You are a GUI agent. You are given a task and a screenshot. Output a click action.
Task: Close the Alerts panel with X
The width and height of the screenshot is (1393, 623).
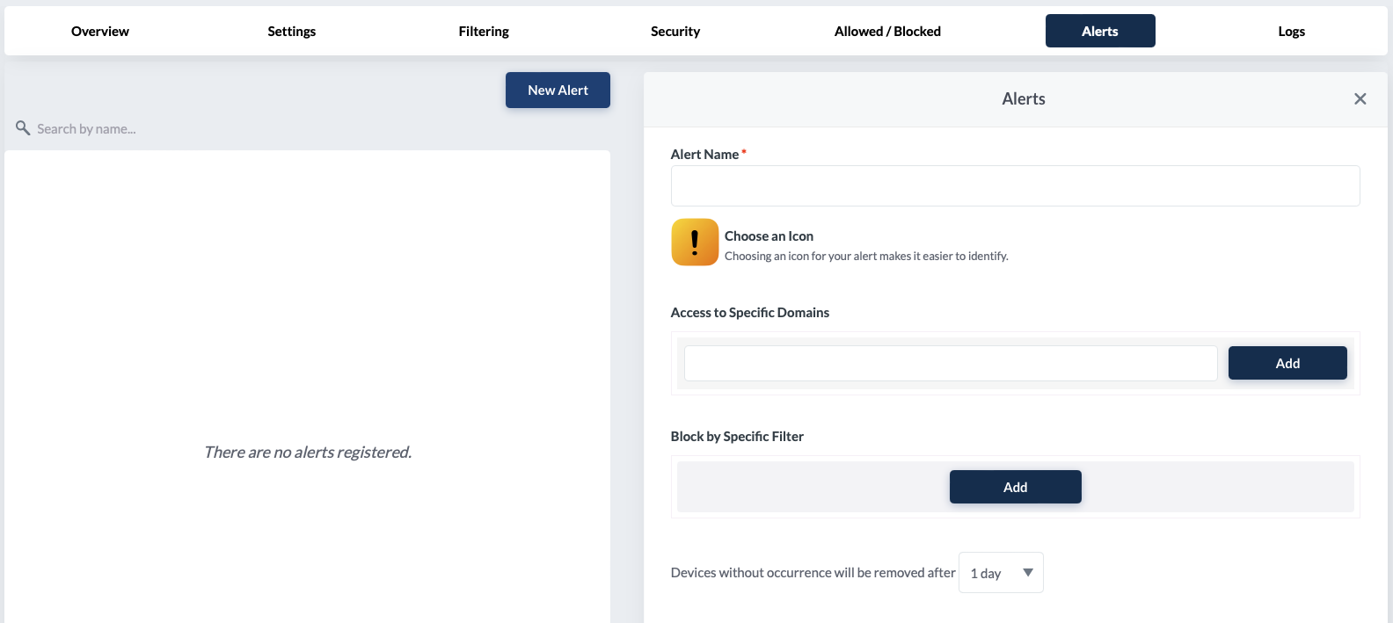tap(1360, 99)
